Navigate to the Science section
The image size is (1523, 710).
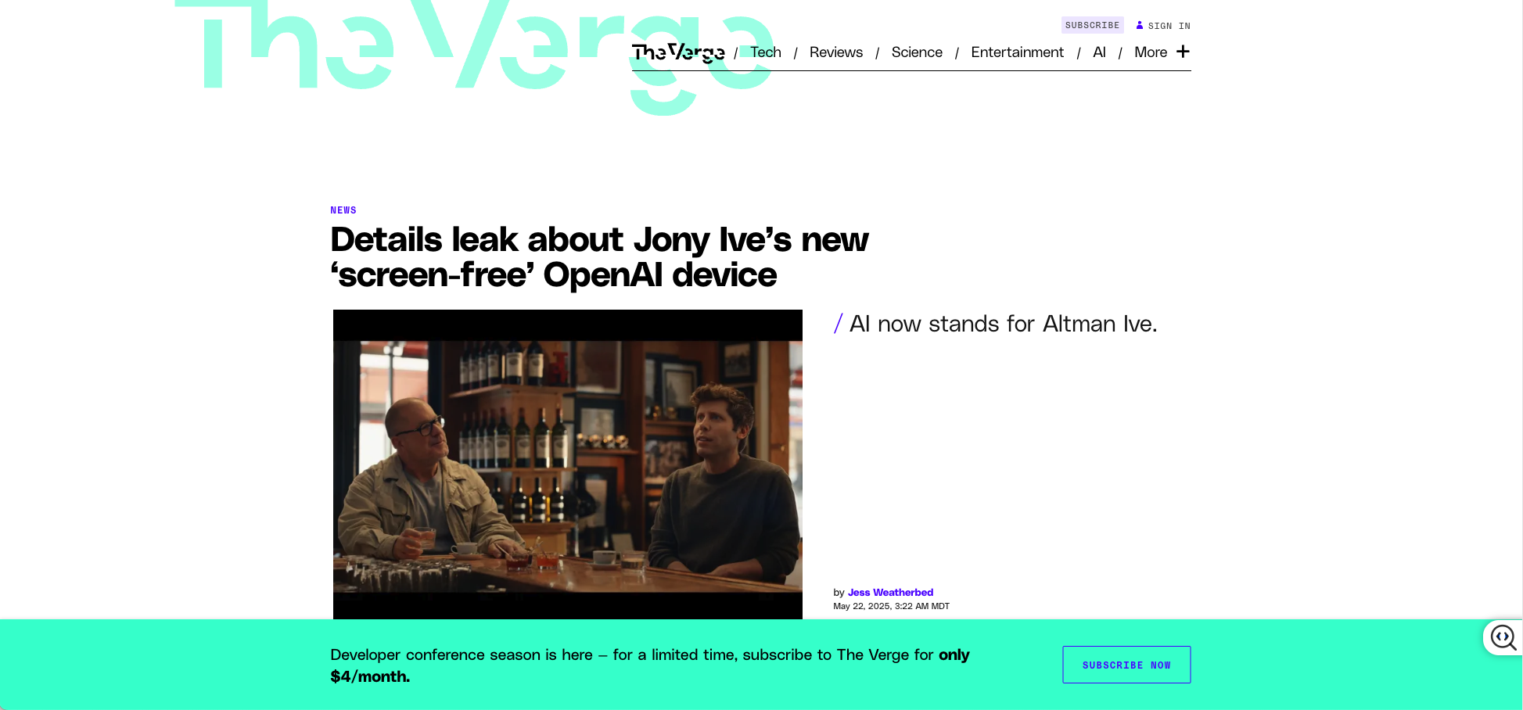[917, 52]
